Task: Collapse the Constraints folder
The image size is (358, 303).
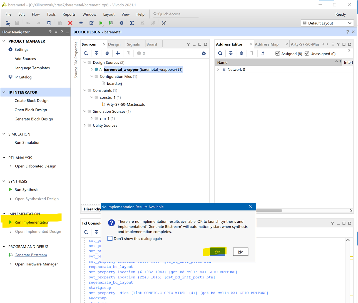Action: [x=85, y=90]
